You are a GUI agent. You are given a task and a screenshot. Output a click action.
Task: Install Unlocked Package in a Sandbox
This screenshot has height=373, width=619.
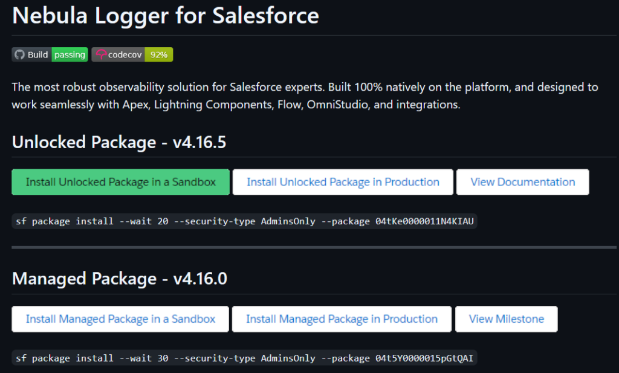pyautogui.click(x=120, y=182)
